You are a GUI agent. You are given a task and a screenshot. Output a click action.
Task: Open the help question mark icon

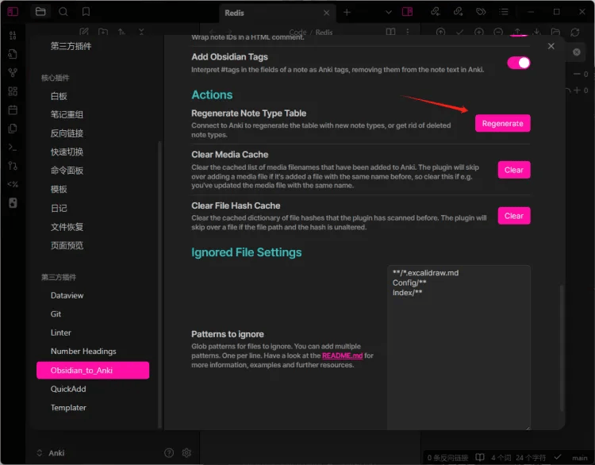[169, 452]
